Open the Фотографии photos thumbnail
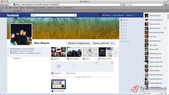Screen dimensions: 169x95 [x=74, y=52]
